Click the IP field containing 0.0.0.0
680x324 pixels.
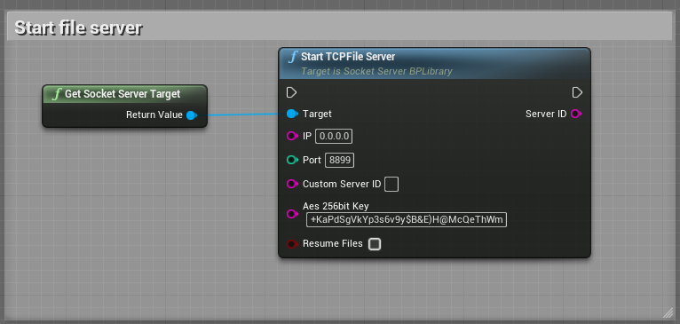[x=334, y=136]
